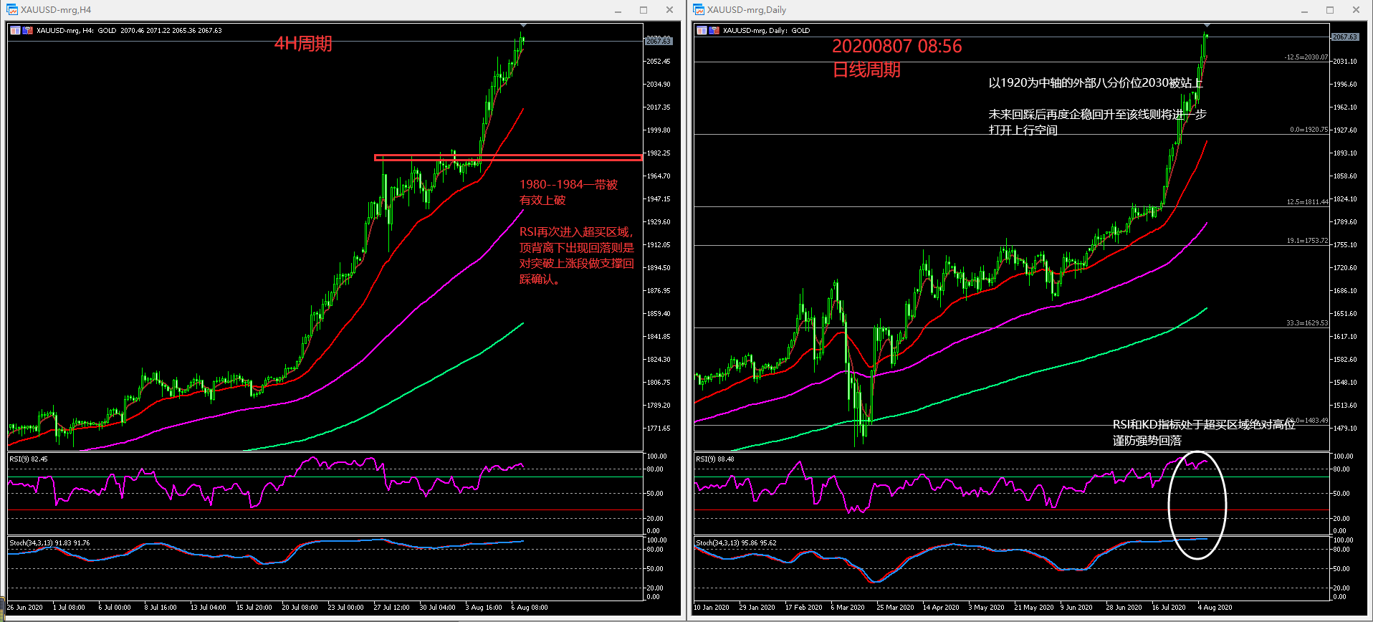
Task: Click 'Stoch(34,3,13) 91.83 91.76' label in H4
Action: point(49,543)
